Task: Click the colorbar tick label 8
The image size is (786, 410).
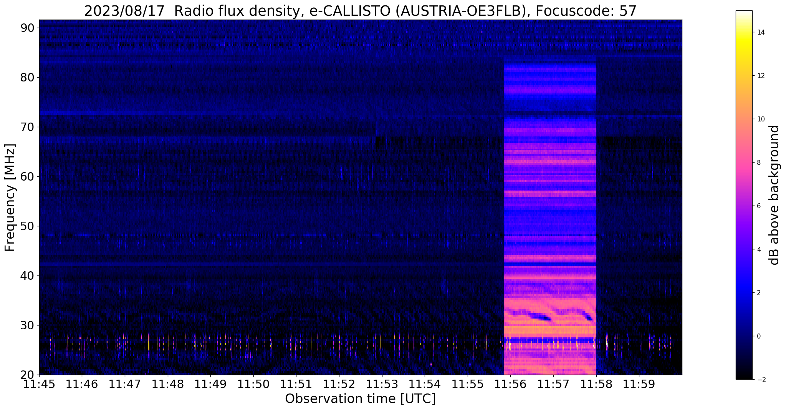Action: coord(758,163)
